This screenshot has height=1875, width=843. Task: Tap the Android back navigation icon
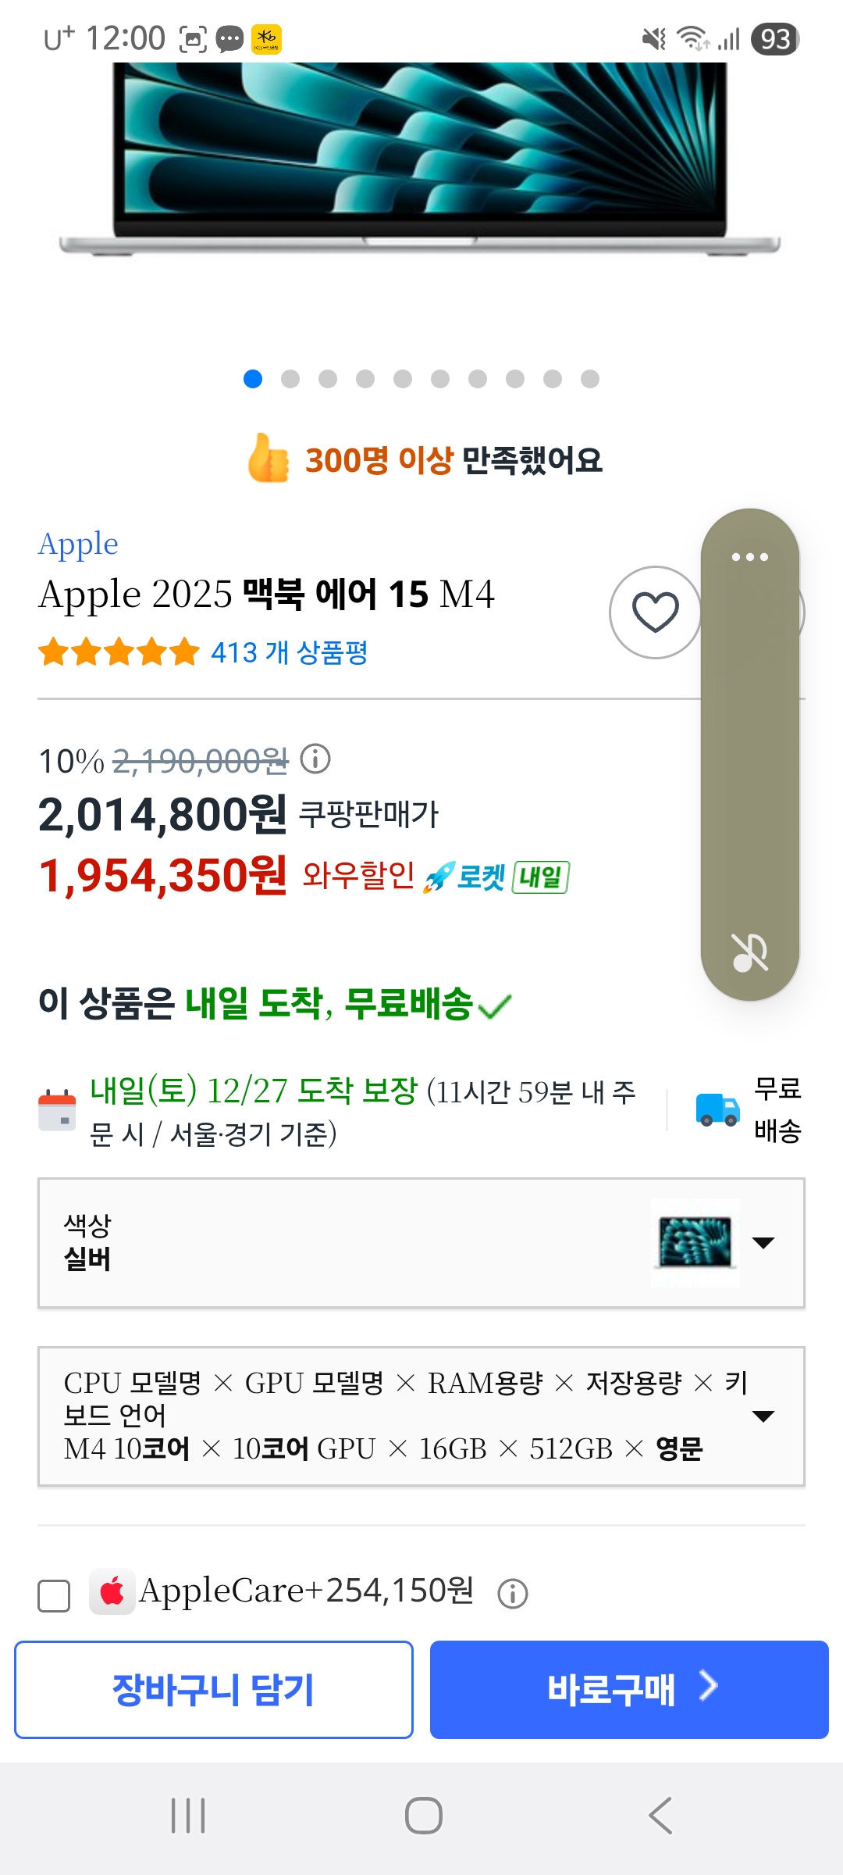point(660,1815)
